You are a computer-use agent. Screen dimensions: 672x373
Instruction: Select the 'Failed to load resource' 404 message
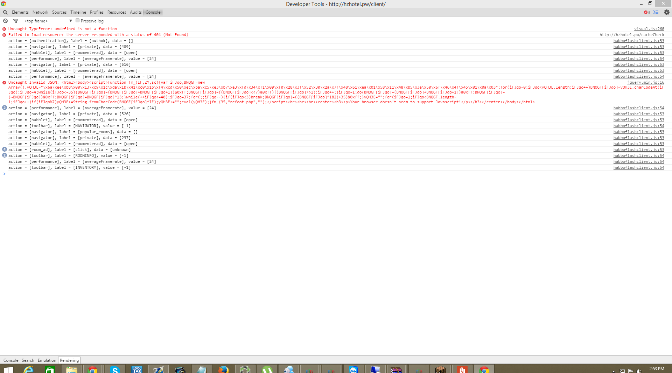pos(98,35)
